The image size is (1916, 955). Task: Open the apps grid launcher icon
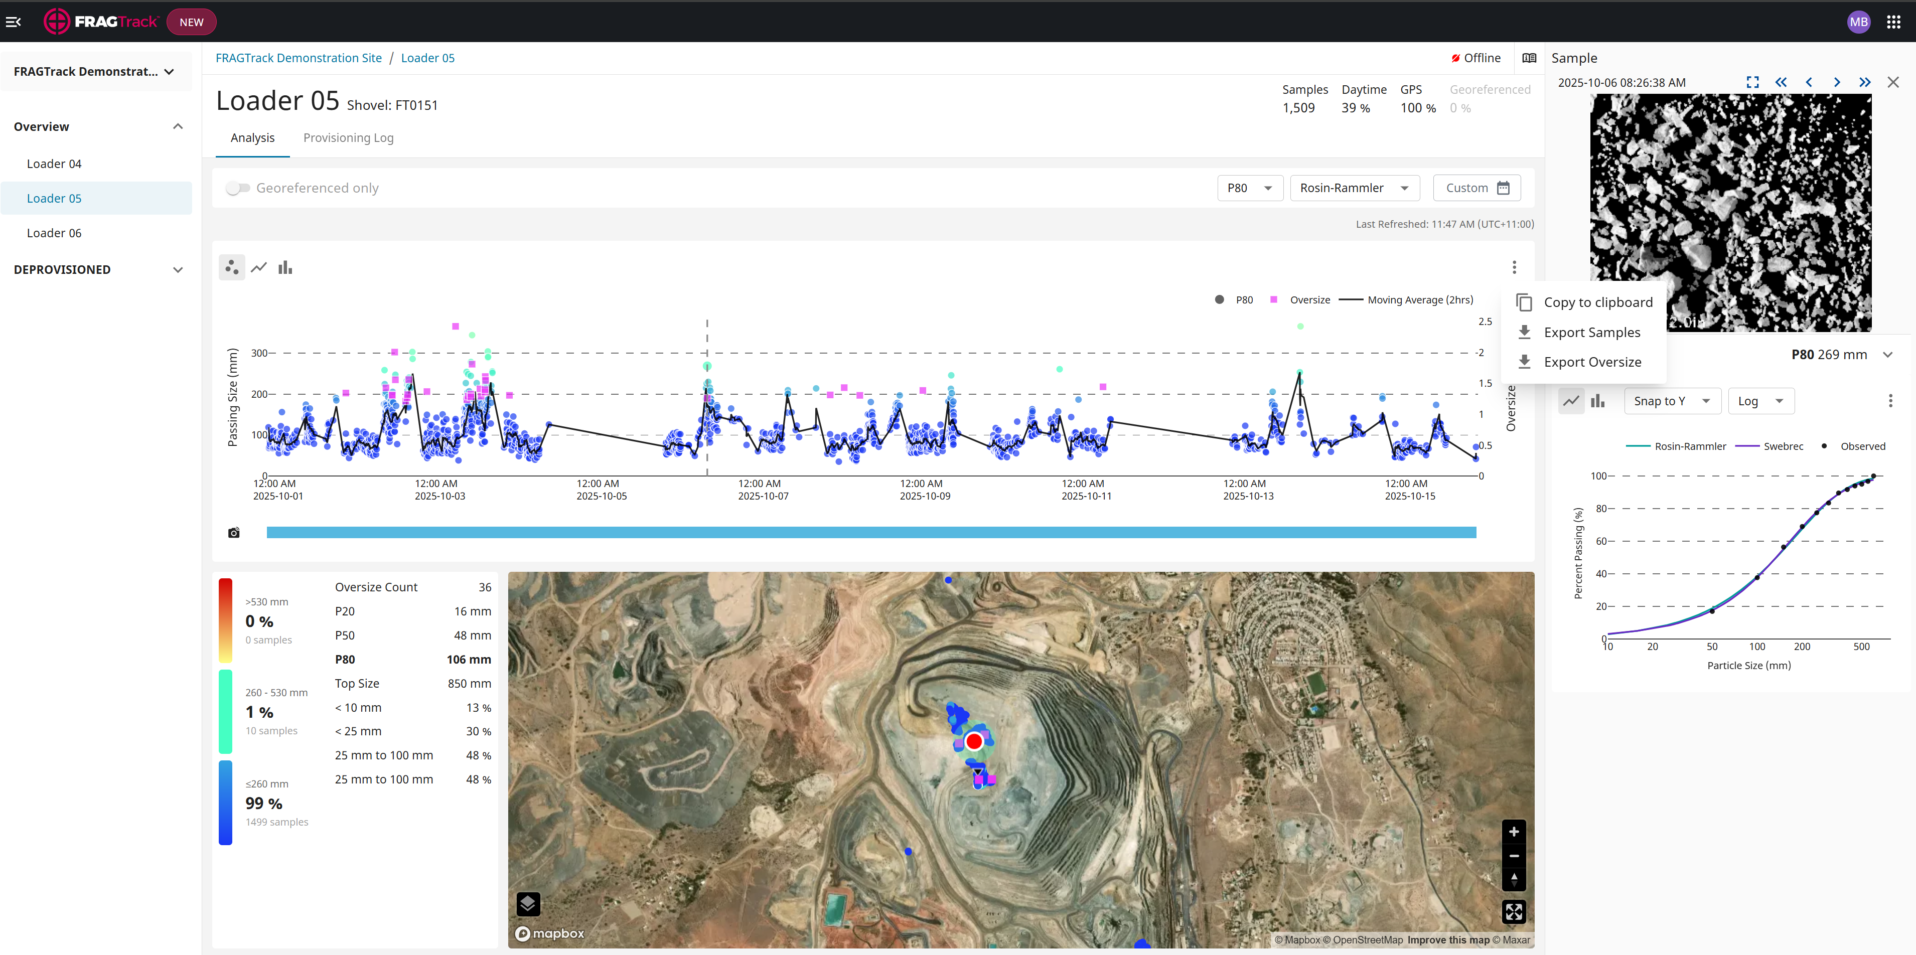click(x=1893, y=22)
